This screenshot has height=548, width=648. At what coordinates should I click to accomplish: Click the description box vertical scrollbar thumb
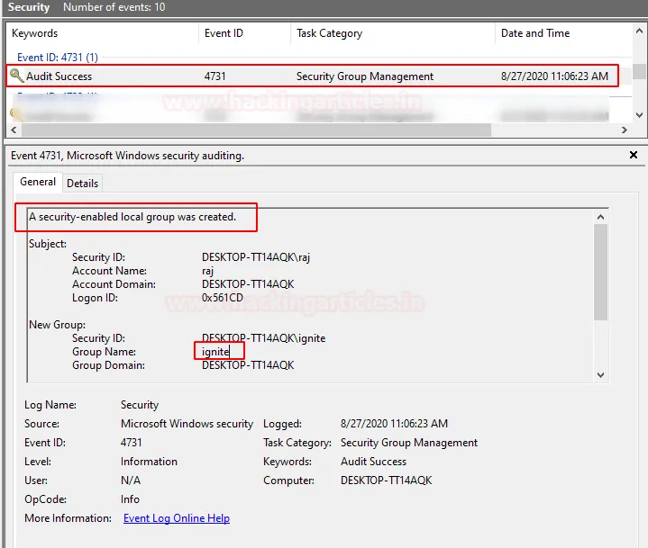(600, 270)
